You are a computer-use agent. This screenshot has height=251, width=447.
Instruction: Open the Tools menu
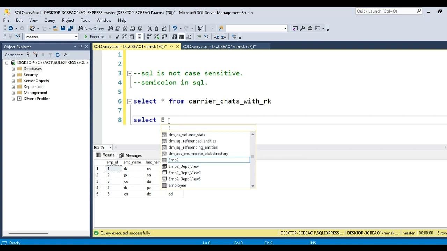[x=86, y=20]
